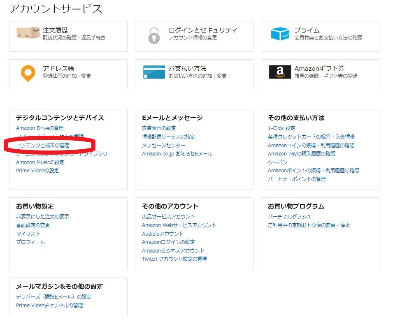
Task: Click the orange location pin icon
Action: click(x=28, y=74)
